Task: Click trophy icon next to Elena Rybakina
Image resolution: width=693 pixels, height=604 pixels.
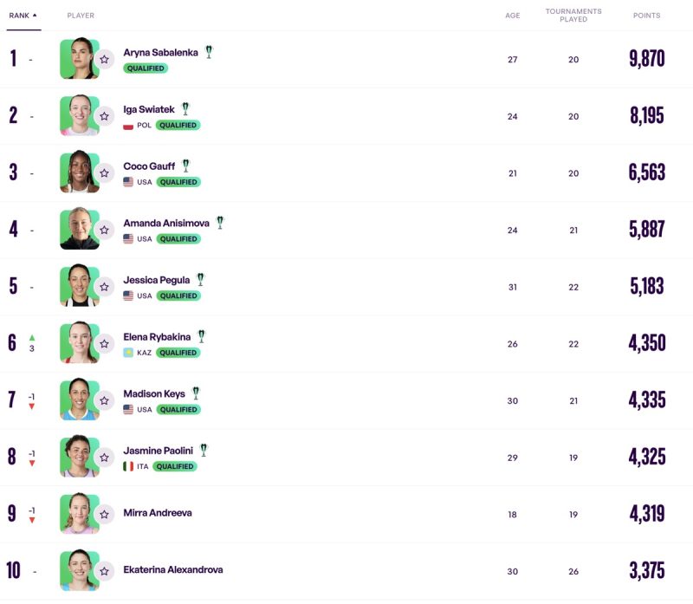Action: [201, 336]
